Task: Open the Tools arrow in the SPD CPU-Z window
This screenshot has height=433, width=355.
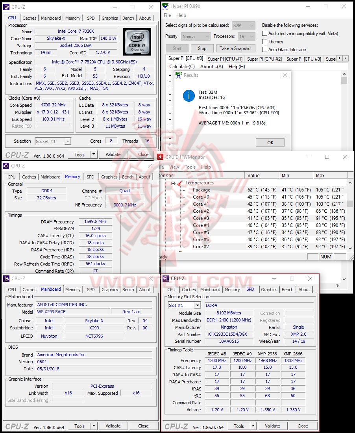Action: 253,426
